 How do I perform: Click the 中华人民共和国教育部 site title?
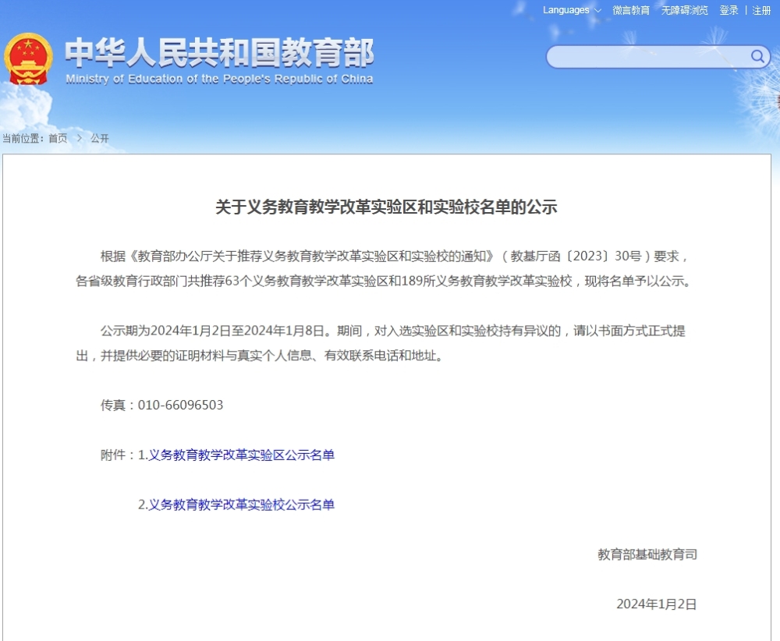click(x=219, y=53)
